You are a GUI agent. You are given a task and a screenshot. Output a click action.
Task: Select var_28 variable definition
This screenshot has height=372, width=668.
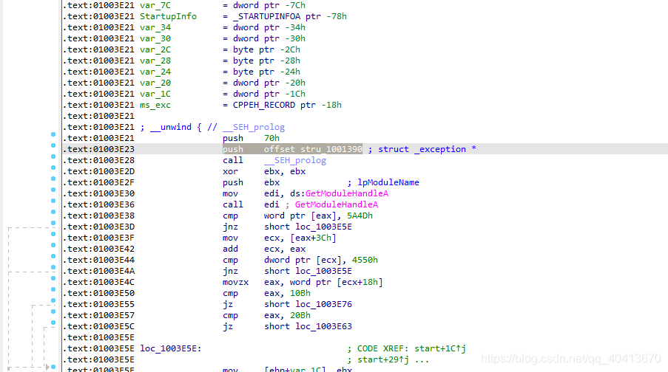tap(155, 61)
